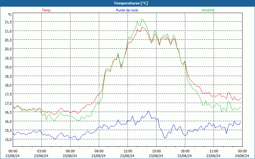This screenshot has height=159, width=255.
Task: Click the 18:00 time axis label
Action: point(185,151)
